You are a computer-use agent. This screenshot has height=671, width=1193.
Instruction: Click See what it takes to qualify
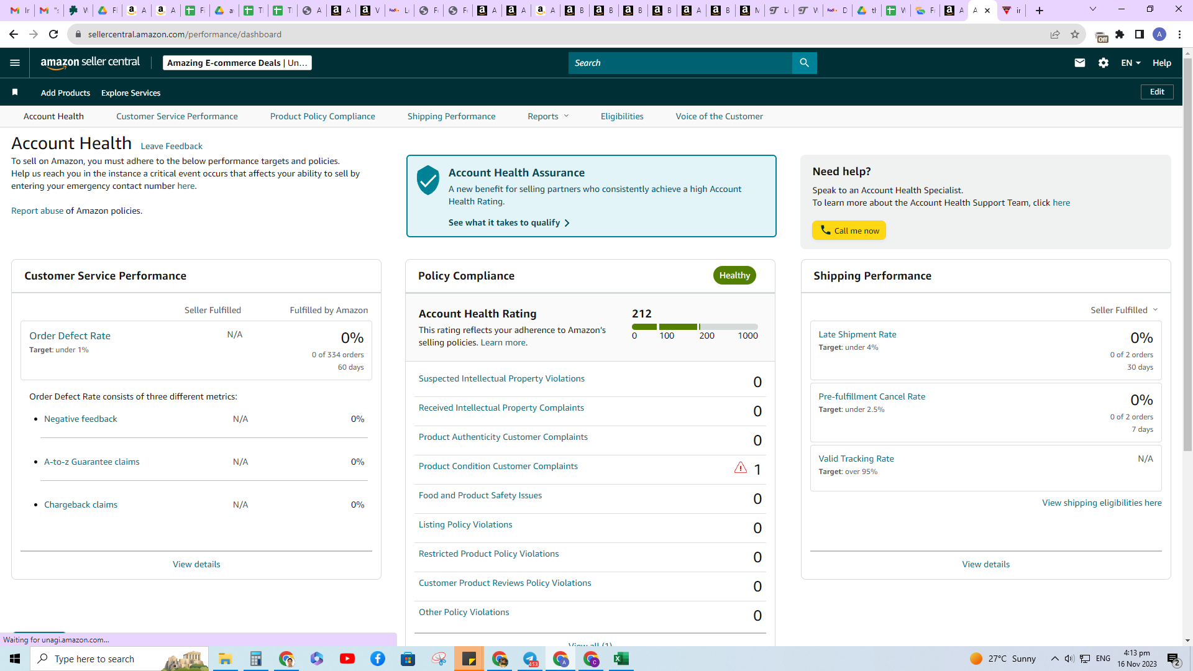(509, 222)
